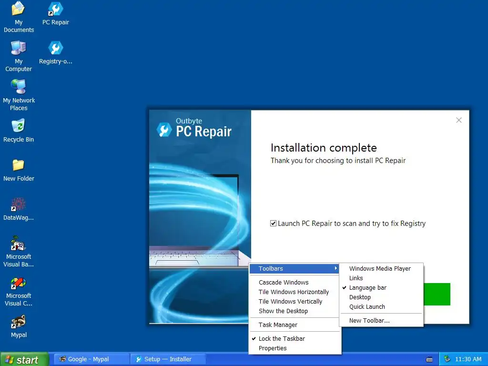This screenshot has height=366, width=488.
Task: Select the Mypal browser desktop icon
Action: 19,326
